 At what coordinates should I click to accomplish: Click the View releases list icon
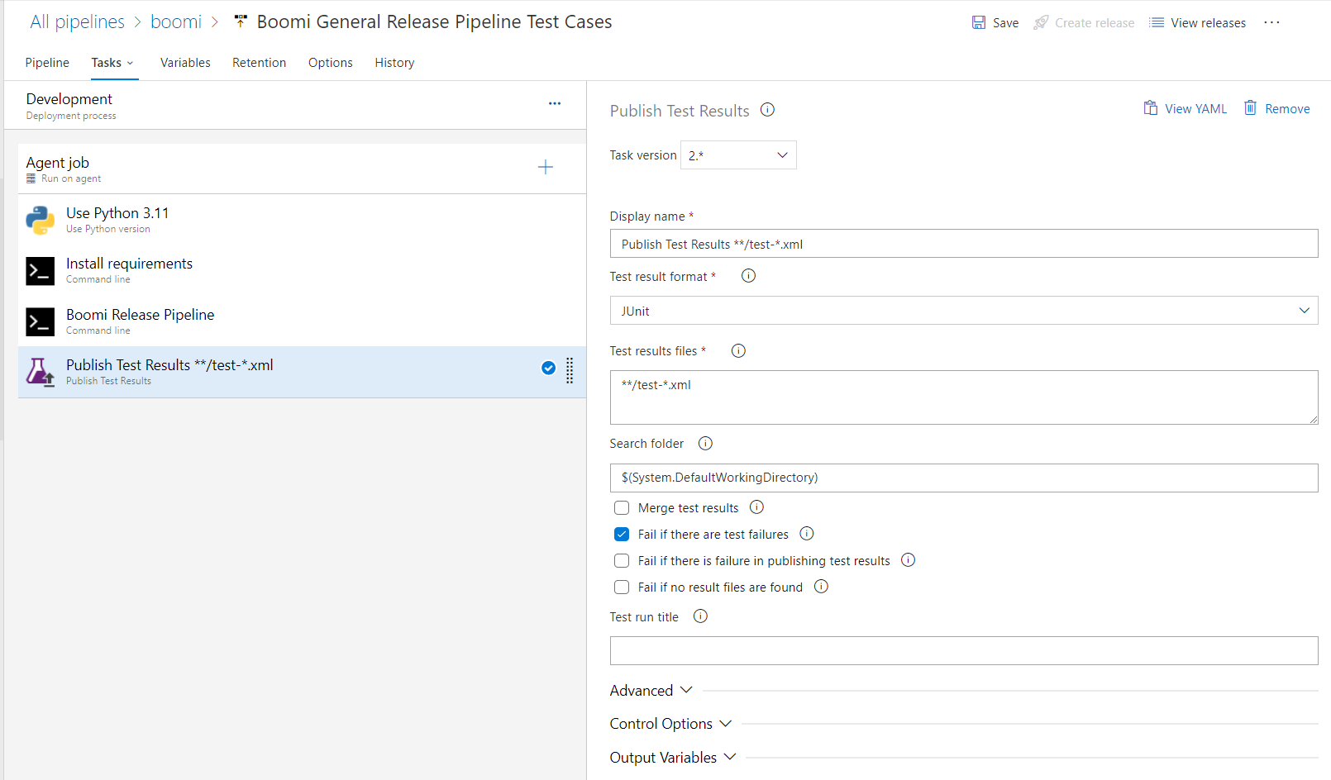click(x=1157, y=22)
